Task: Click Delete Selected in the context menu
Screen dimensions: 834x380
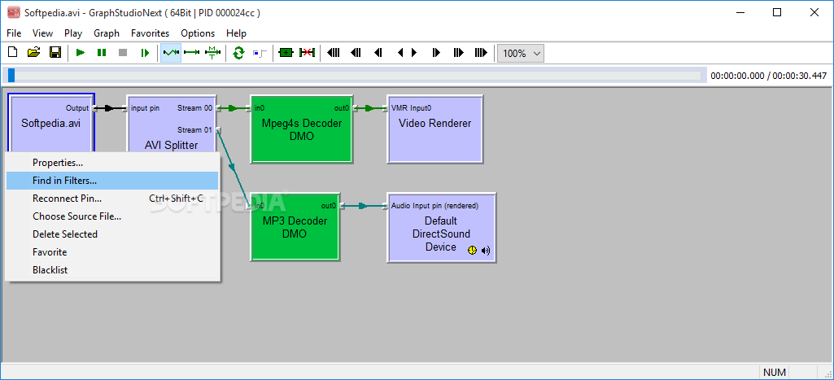Action: [112, 234]
